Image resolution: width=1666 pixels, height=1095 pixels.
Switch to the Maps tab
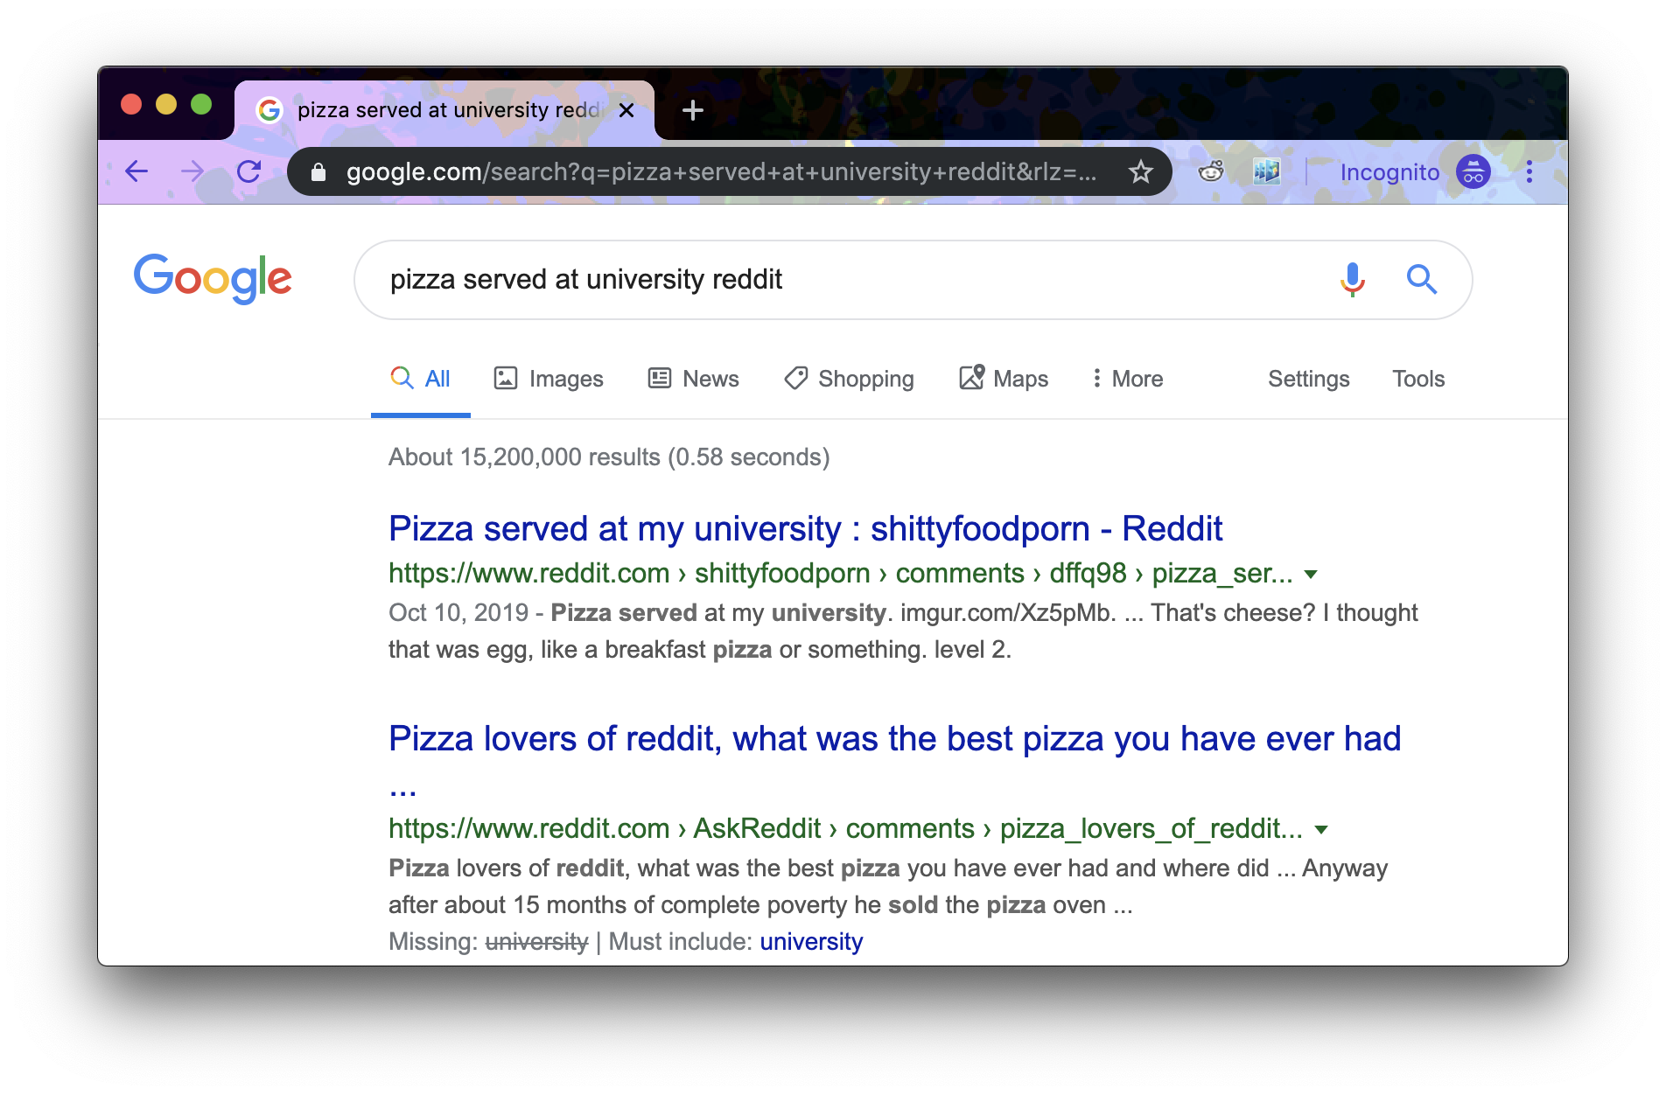[1004, 379]
